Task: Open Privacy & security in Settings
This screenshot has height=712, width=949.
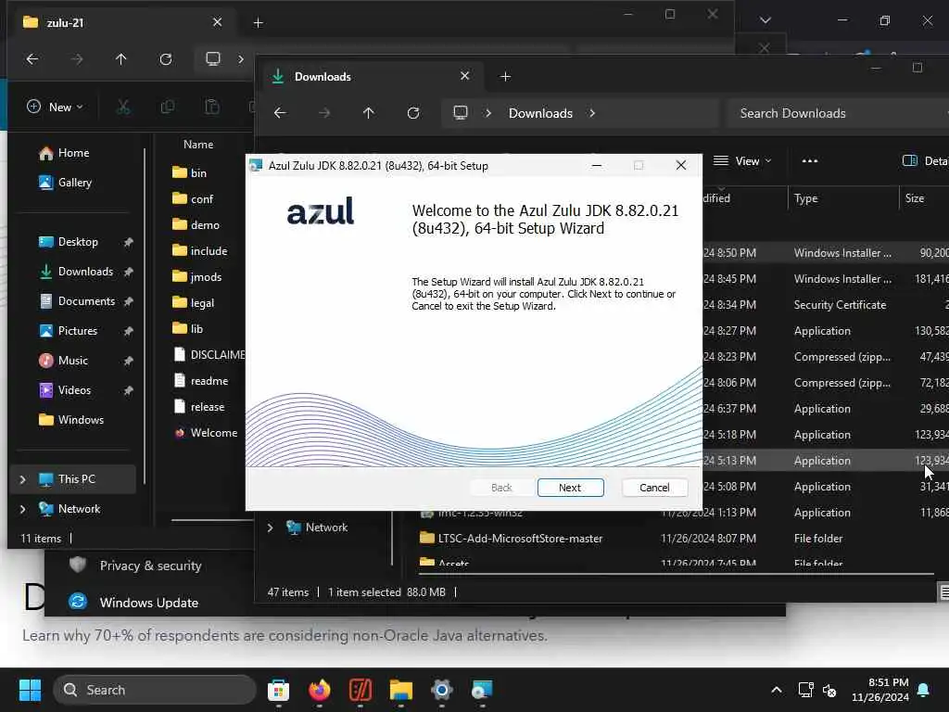Action: [x=136, y=566]
